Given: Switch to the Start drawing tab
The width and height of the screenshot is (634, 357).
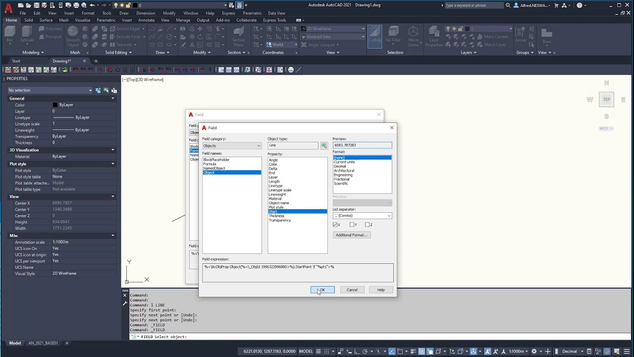Looking at the screenshot, I should [x=16, y=61].
